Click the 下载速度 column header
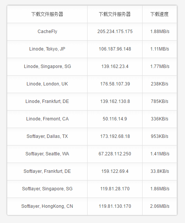 (160, 14)
